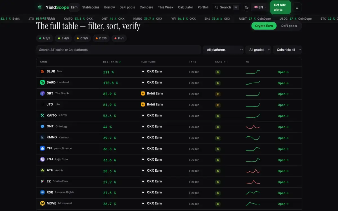Open the Earn nav tab
Screen dimensions: 338x211
point(74,7)
